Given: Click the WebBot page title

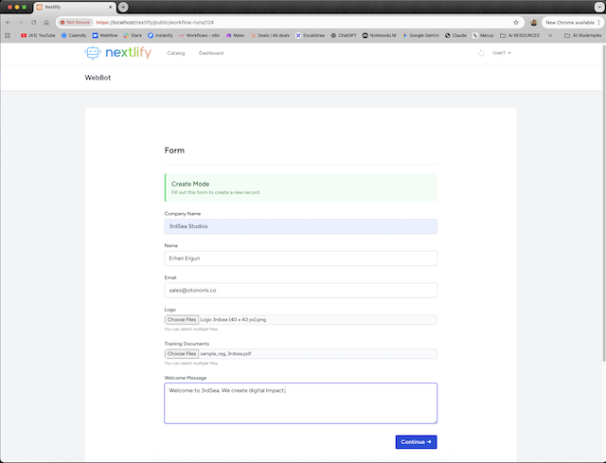Looking at the screenshot, I should tap(98, 78).
